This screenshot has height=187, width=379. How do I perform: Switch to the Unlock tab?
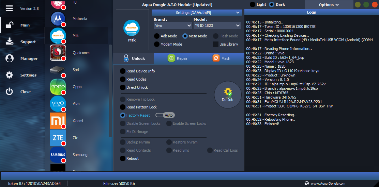(x=134, y=58)
